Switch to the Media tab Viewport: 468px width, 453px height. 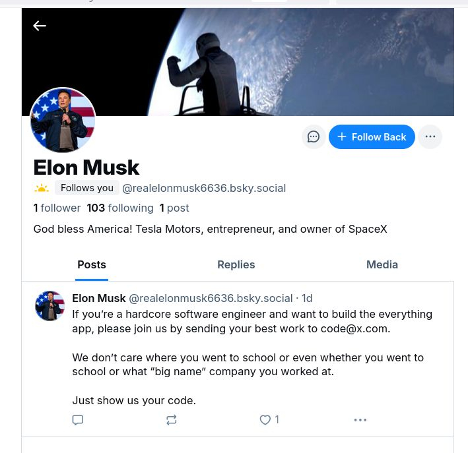click(382, 264)
